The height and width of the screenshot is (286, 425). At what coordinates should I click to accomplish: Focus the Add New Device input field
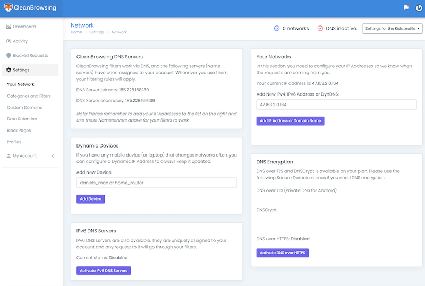click(157, 183)
